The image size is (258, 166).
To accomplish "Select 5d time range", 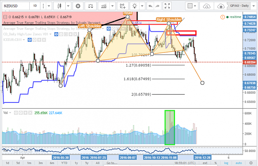I will pos(18,163).
